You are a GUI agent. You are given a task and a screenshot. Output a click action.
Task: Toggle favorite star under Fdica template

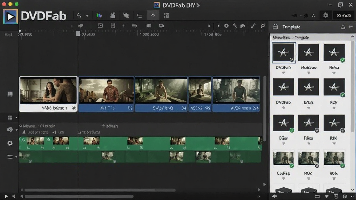pyautogui.click(x=309, y=143)
